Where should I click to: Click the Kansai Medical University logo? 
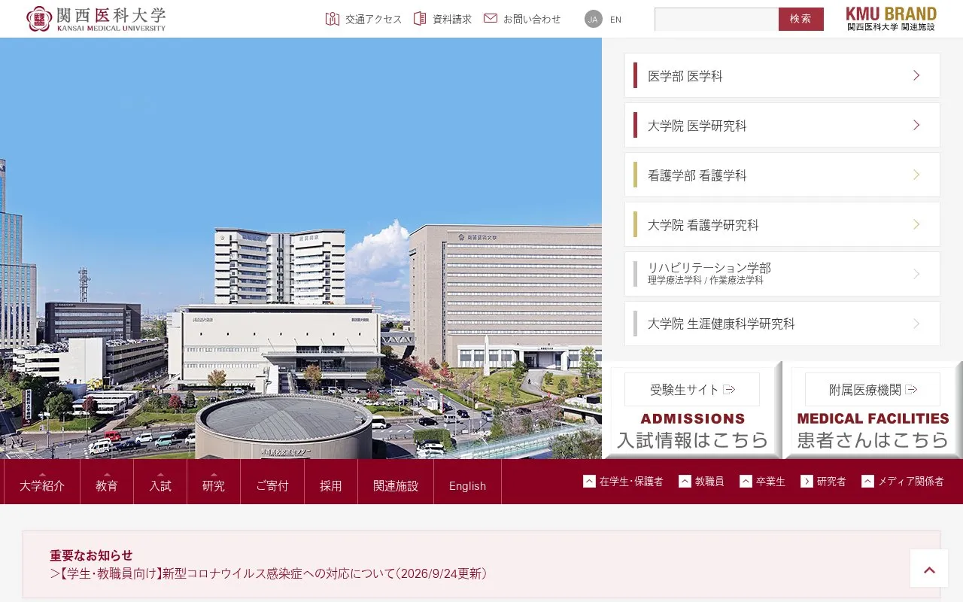(x=96, y=19)
